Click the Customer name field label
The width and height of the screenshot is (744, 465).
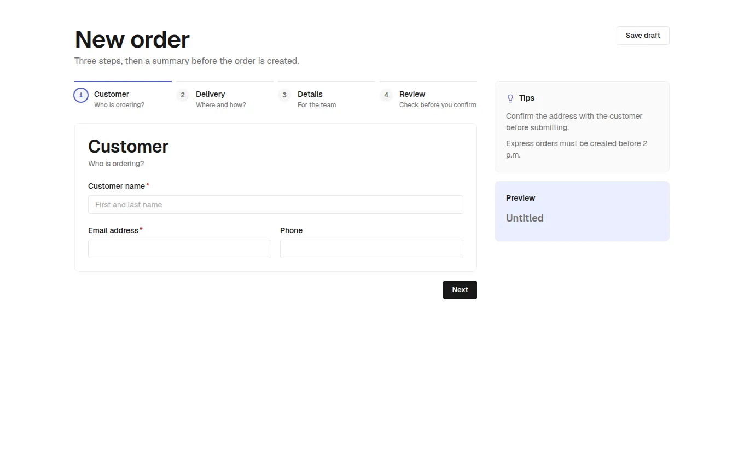coord(117,186)
